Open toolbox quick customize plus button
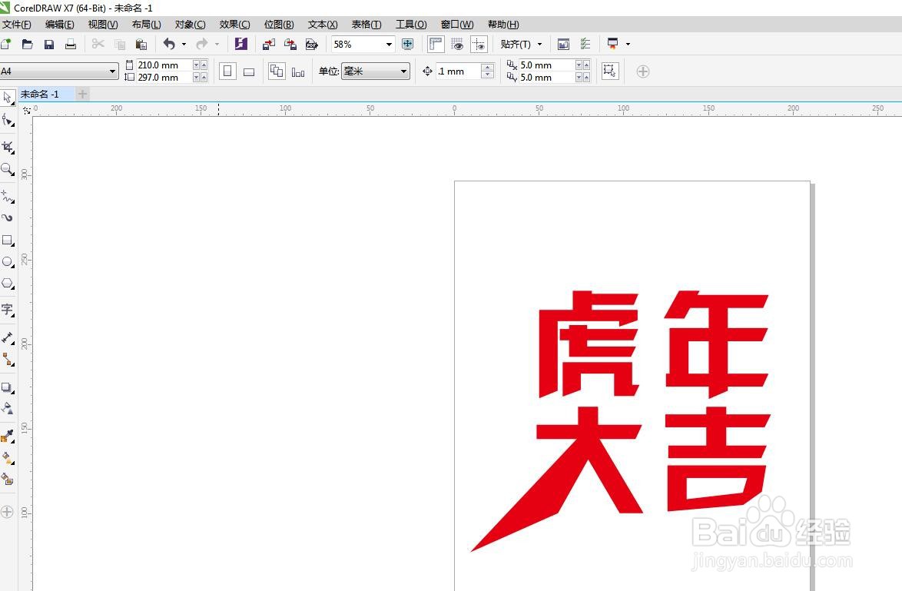The height and width of the screenshot is (591, 902). (7, 512)
